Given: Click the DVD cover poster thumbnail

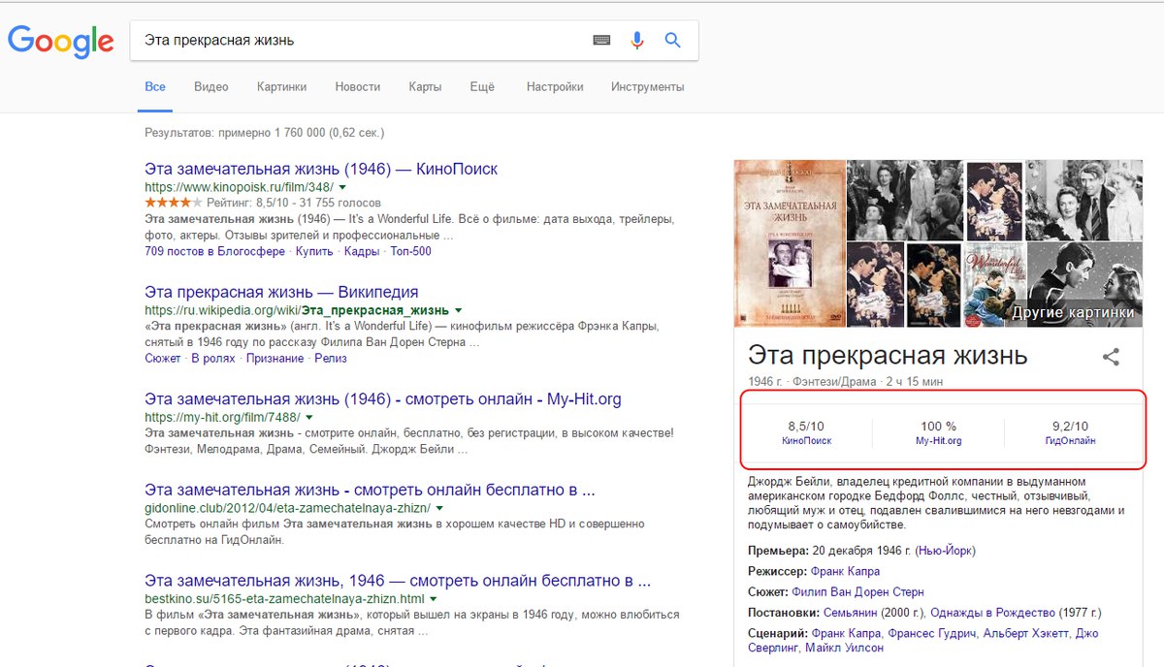Looking at the screenshot, I should (x=790, y=242).
